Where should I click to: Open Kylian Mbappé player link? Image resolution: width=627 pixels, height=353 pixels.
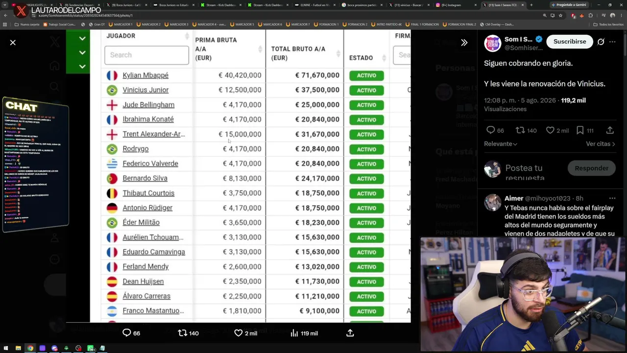pos(145,75)
